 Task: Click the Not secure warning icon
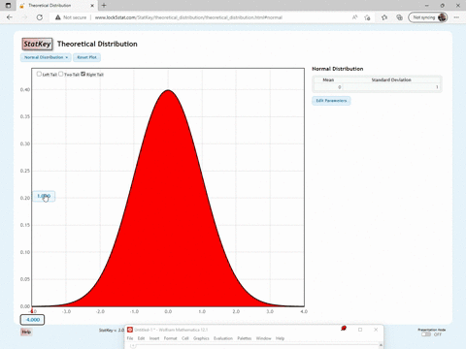[x=58, y=17]
